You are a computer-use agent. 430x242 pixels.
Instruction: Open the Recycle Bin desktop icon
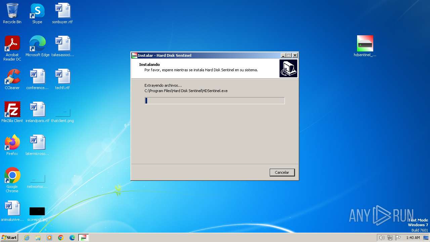coord(12,13)
